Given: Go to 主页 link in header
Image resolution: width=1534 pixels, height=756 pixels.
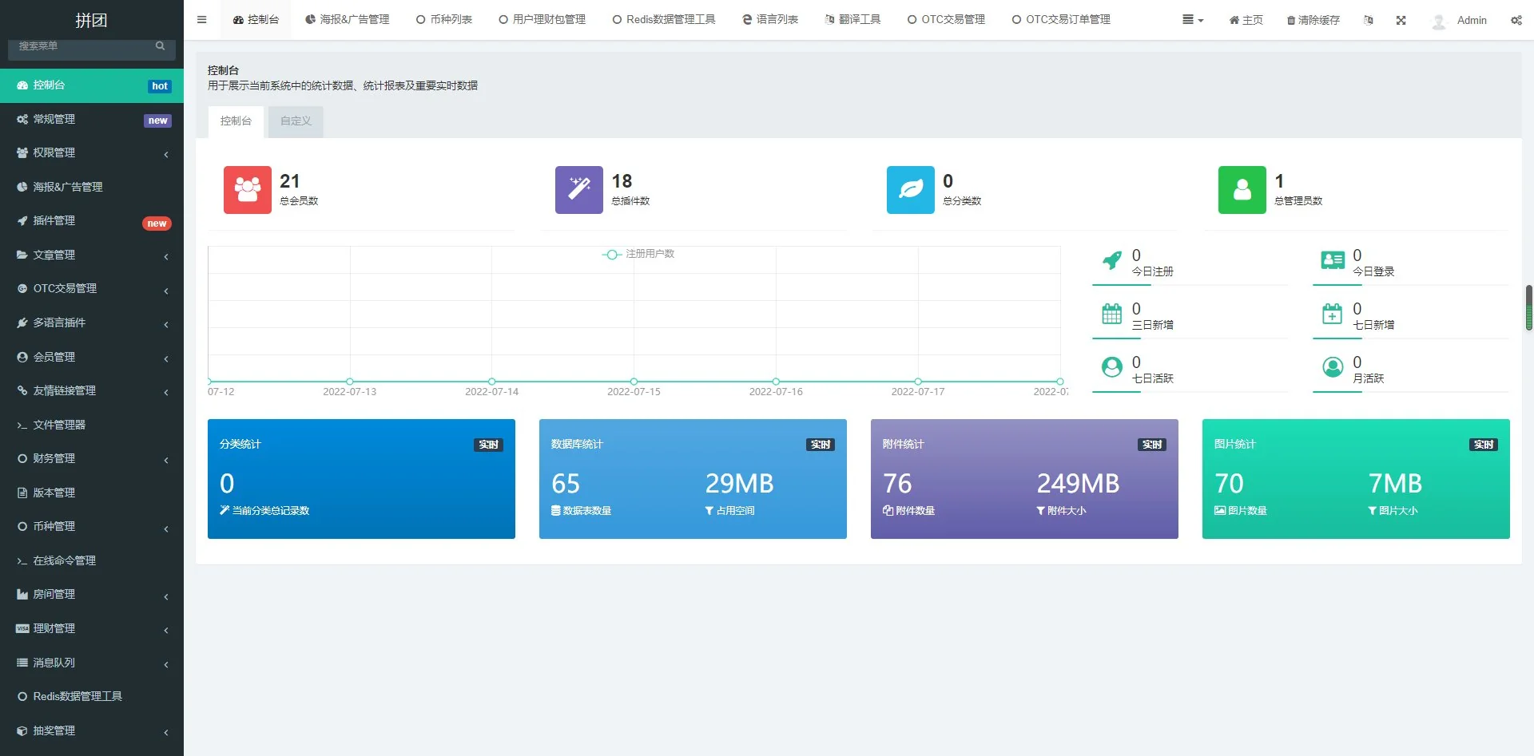Looking at the screenshot, I should tap(1246, 20).
